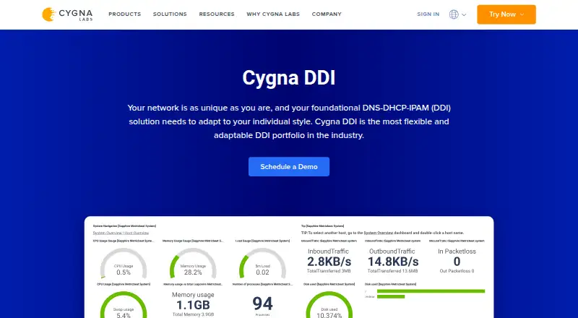Click 'TotalTransferred 13.6MB' text

392,271
